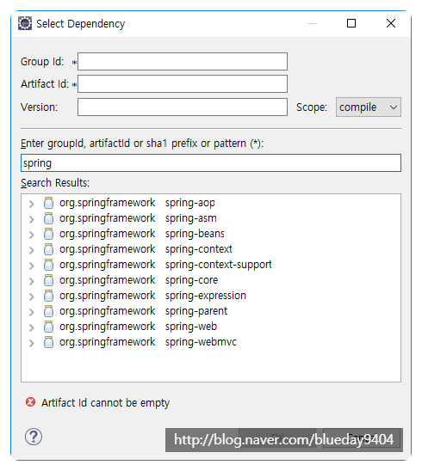The height and width of the screenshot is (471, 422).
Task: Click the red error icon by the message
Action: coord(30,402)
